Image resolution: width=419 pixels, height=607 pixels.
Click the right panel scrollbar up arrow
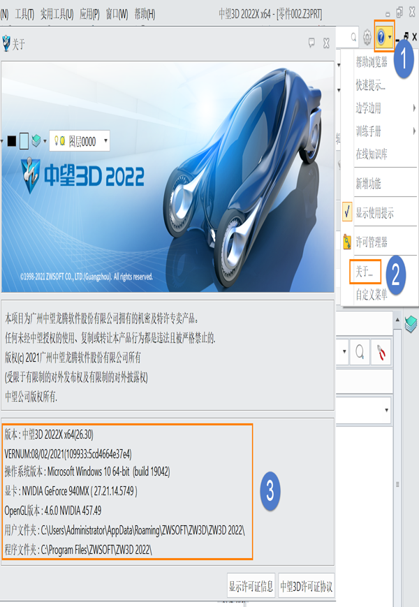(397, 320)
